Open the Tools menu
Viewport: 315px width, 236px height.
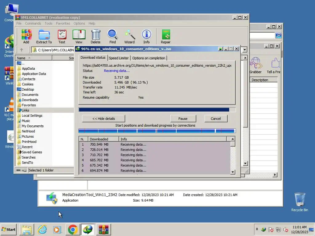click(48, 23)
